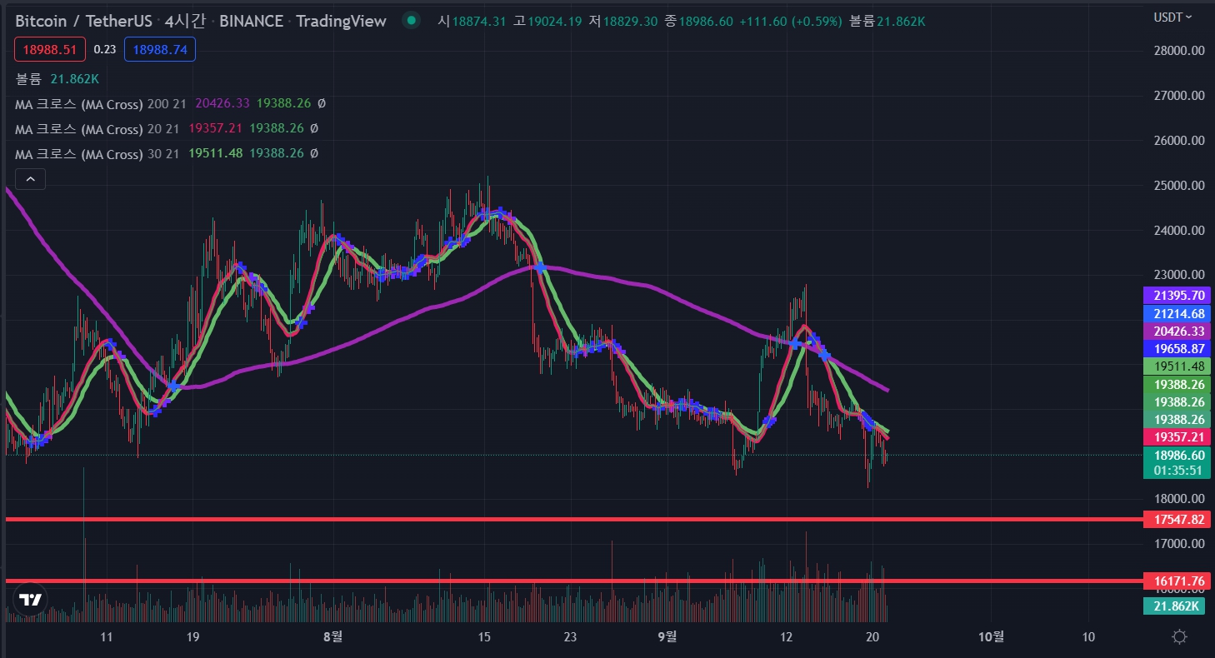Screen dimensions: 1215x658
Task: Click the Ø symbol in MA 20 row
Action: tap(314, 129)
